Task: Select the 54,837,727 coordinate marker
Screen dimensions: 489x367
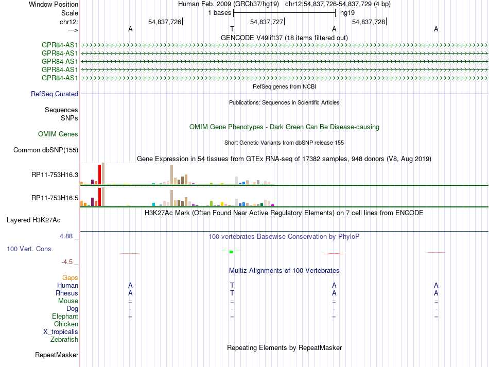Action: (267, 22)
